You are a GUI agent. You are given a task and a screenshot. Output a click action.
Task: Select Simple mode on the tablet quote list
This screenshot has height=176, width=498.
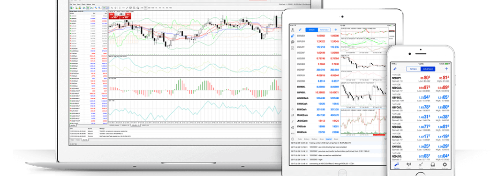coord(312,29)
